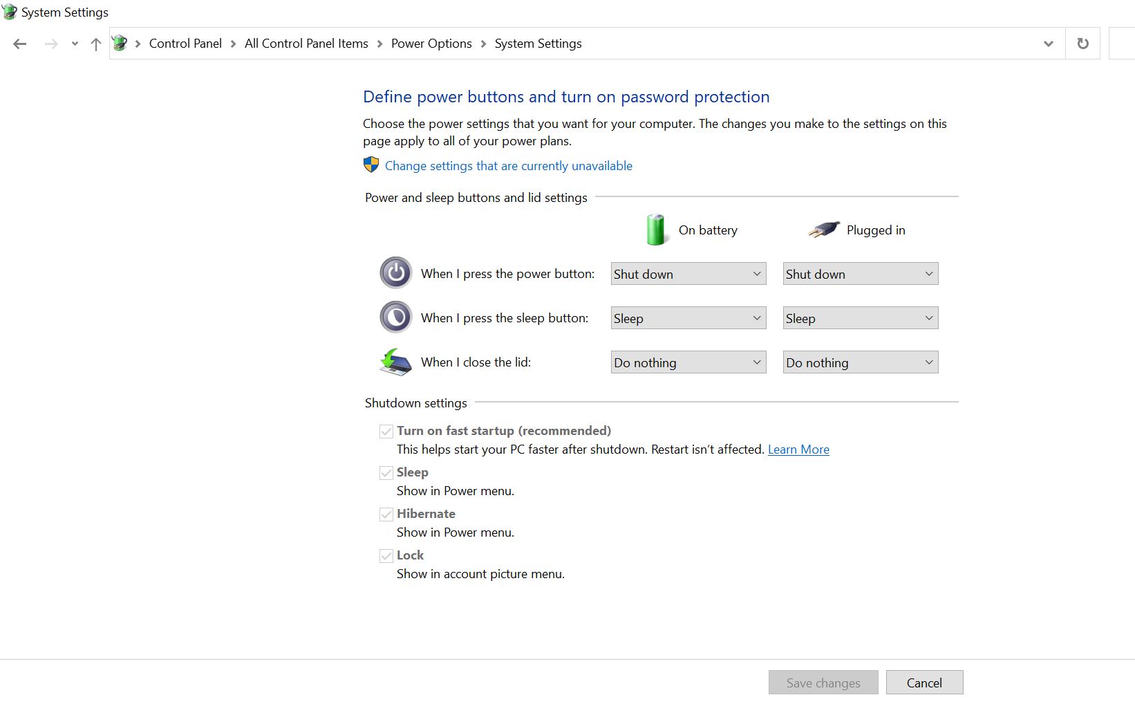The image size is (1135, 704).
Task: Click Change settings that are currently unavailable
Action: [507, 165]
